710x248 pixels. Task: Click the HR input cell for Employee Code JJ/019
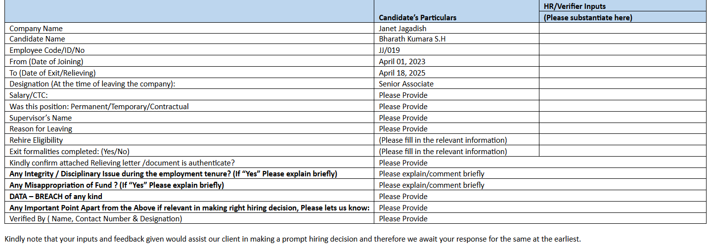(622, 50)
